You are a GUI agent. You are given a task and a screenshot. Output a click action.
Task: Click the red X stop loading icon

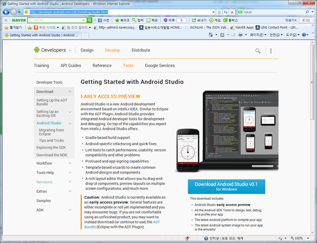(232, 12)
